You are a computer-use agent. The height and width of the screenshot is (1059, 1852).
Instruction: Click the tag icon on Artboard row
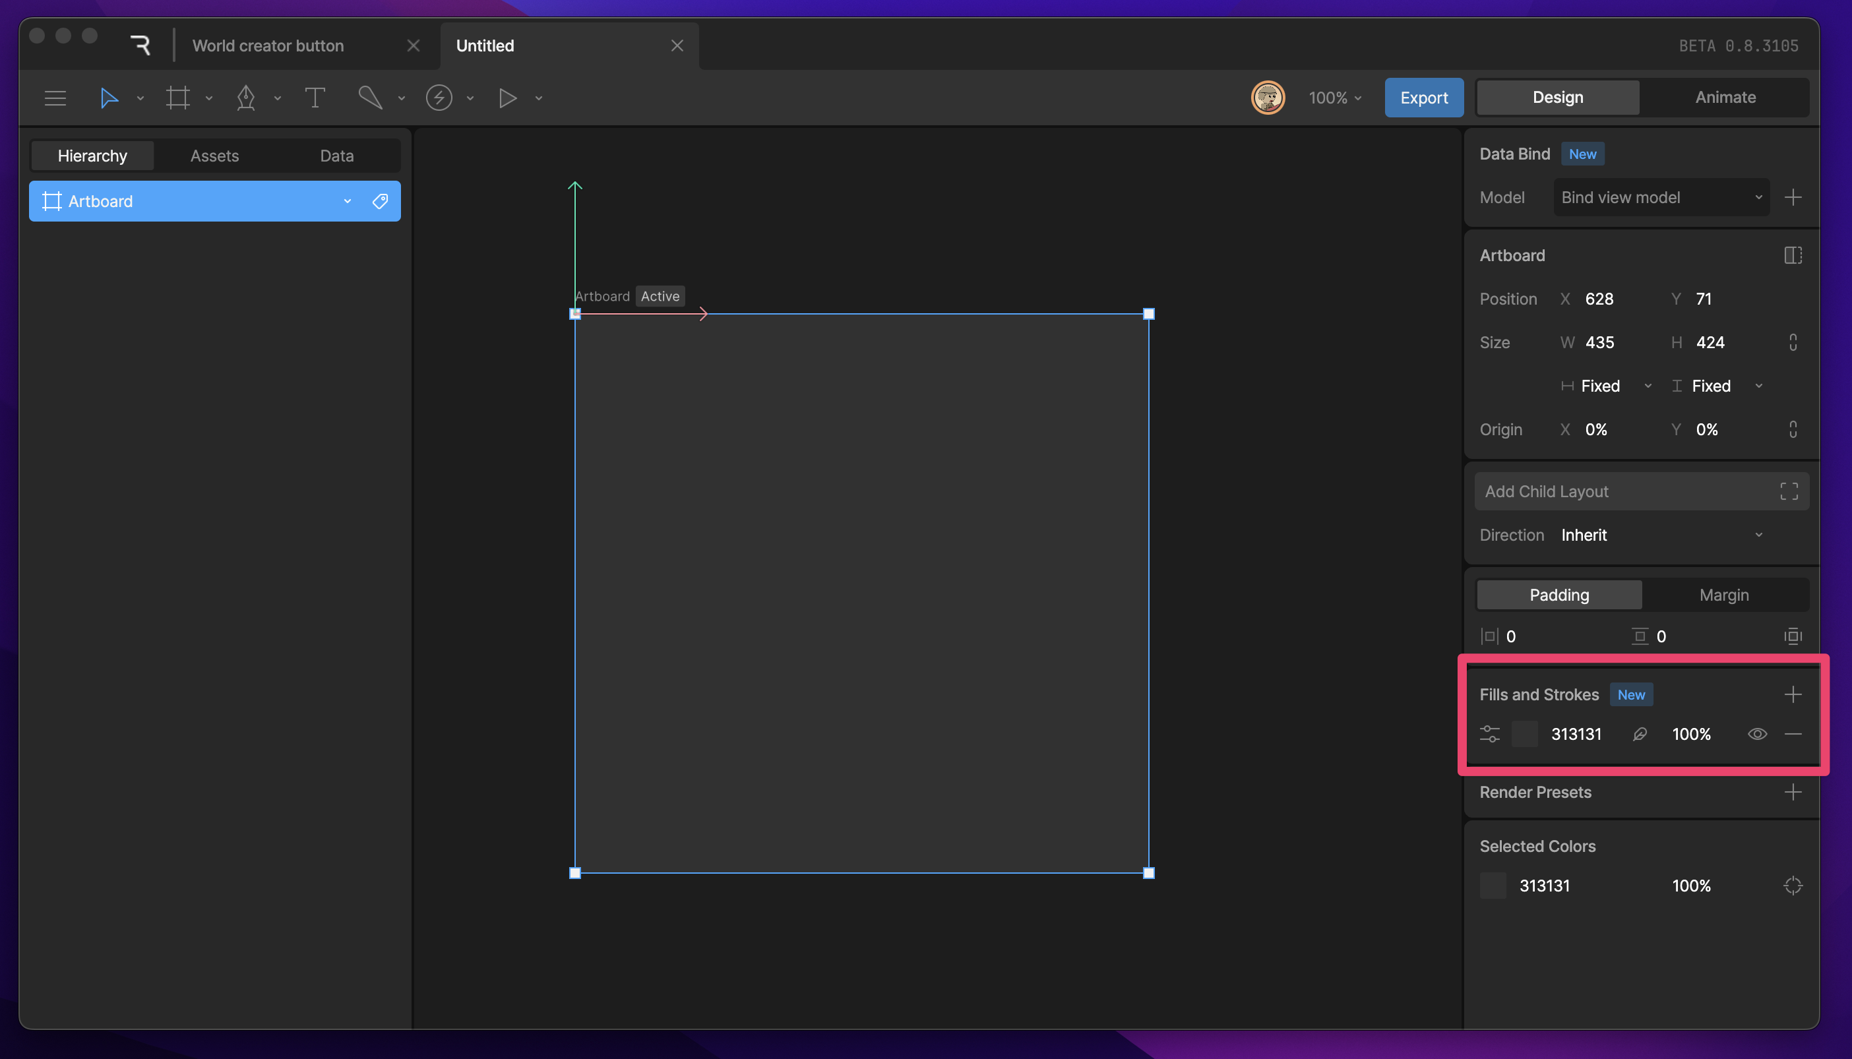pos(380,202)
